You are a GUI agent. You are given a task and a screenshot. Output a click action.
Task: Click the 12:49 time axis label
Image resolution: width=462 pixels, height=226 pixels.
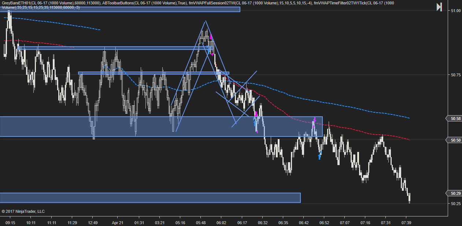coord(93,223)
